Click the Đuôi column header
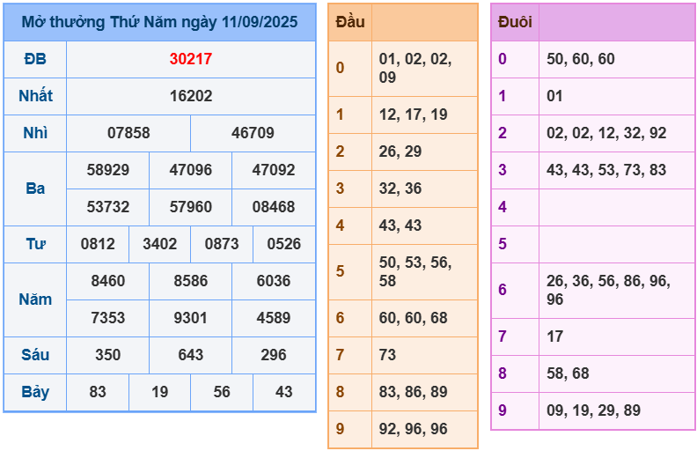Image resolution: width=697 pixels, height=451 pixels. [x=515, y=22]
